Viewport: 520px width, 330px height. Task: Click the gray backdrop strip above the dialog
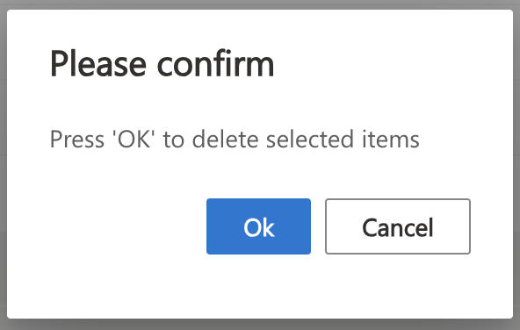pos(260,4)
